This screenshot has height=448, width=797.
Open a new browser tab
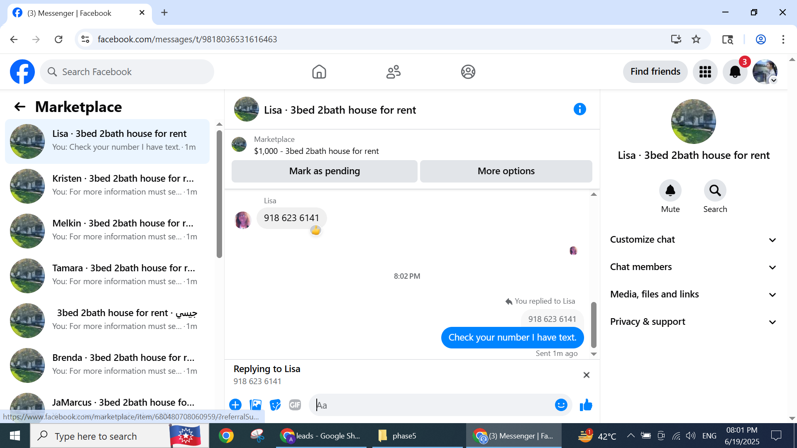click(x=164, y=13)
